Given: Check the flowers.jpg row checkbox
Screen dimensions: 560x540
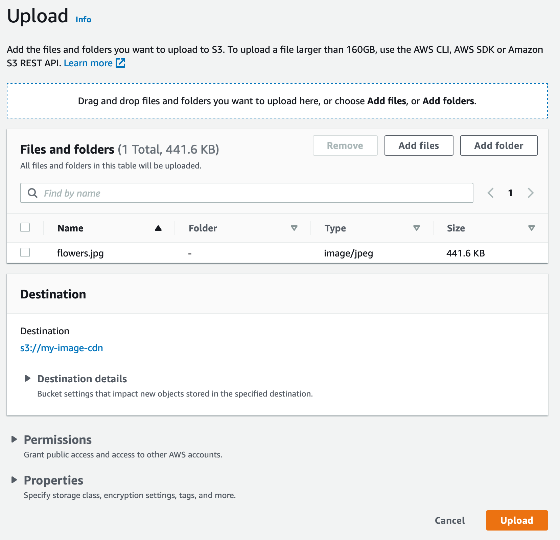Looking at the screenshot, I should 25,252.
